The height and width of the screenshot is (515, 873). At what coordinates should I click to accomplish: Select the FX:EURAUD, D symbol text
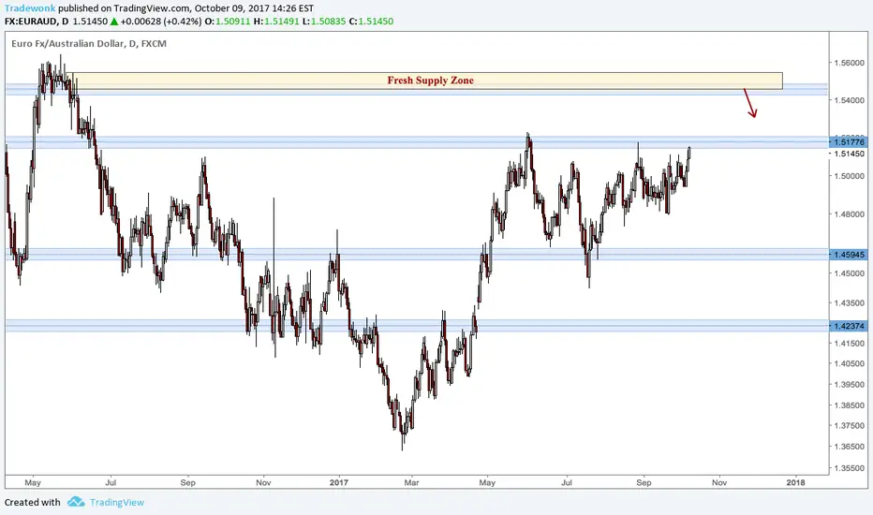37,22
